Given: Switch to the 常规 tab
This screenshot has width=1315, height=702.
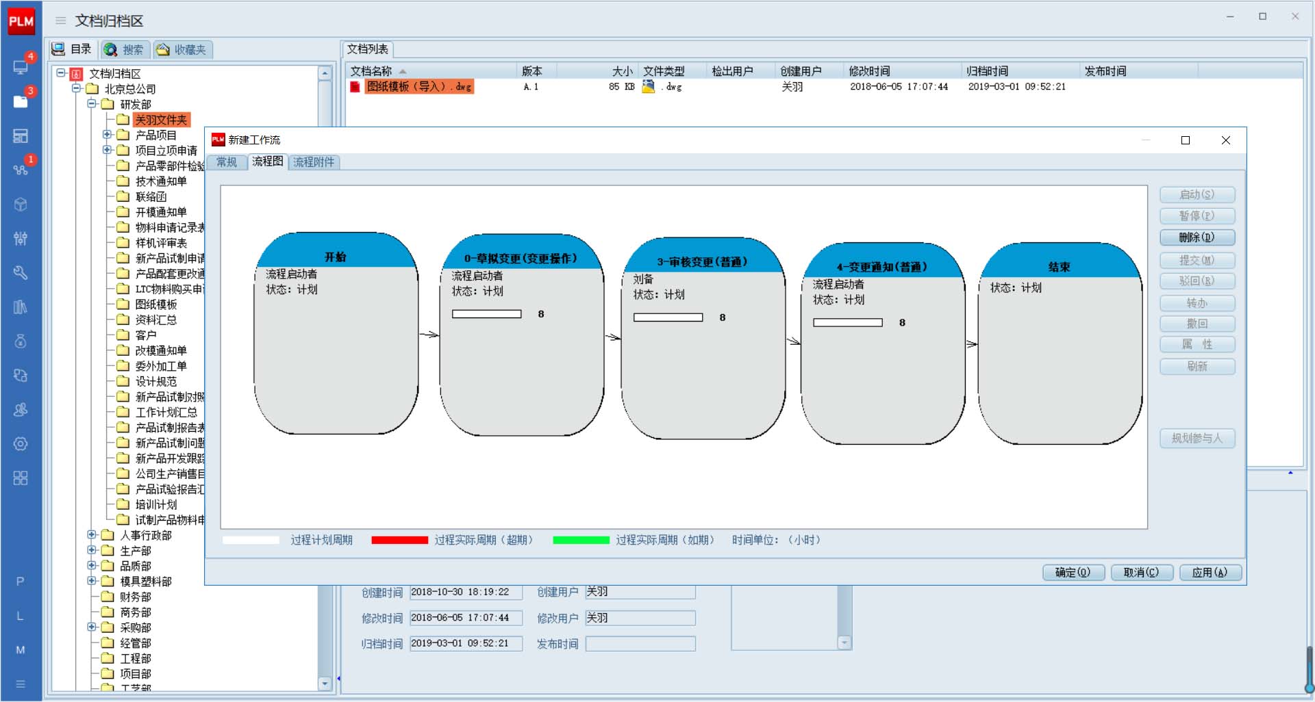Looking at the screenshot, I should point(227,162).
